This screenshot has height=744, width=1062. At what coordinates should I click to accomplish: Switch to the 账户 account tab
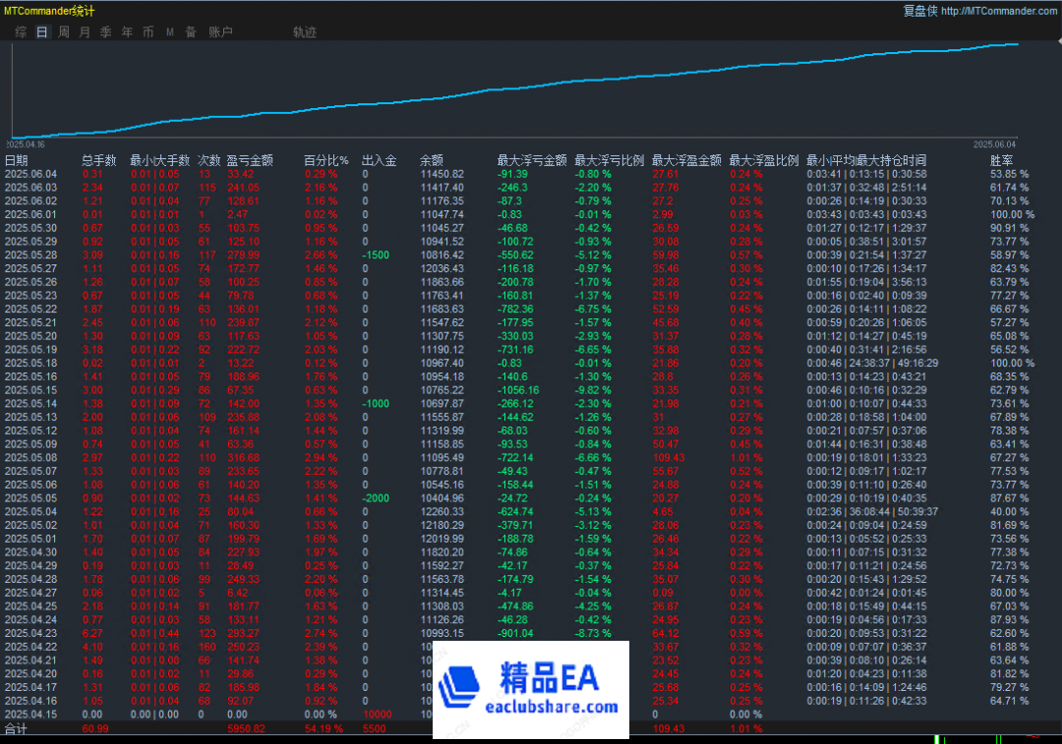coord(220,32)
